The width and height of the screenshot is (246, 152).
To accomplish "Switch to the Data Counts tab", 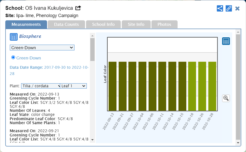I will (x=66, y=24).
